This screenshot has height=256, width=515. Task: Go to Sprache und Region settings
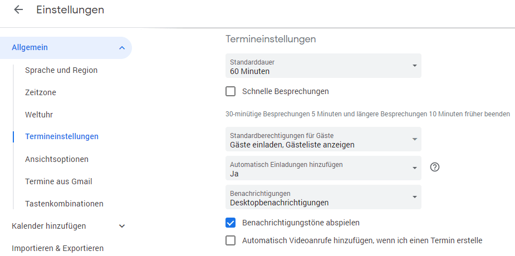[61, 70]
